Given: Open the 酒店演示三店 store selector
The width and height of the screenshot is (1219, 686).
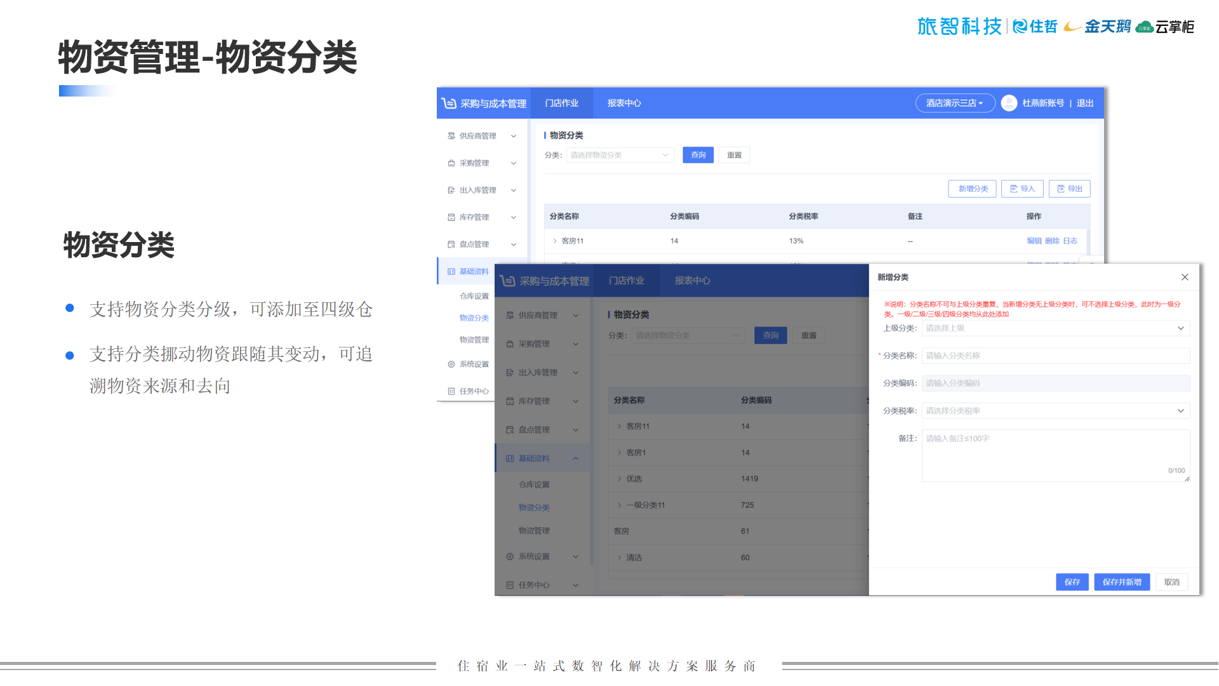Looking at the screenshot, I should (x=954, y=103).
